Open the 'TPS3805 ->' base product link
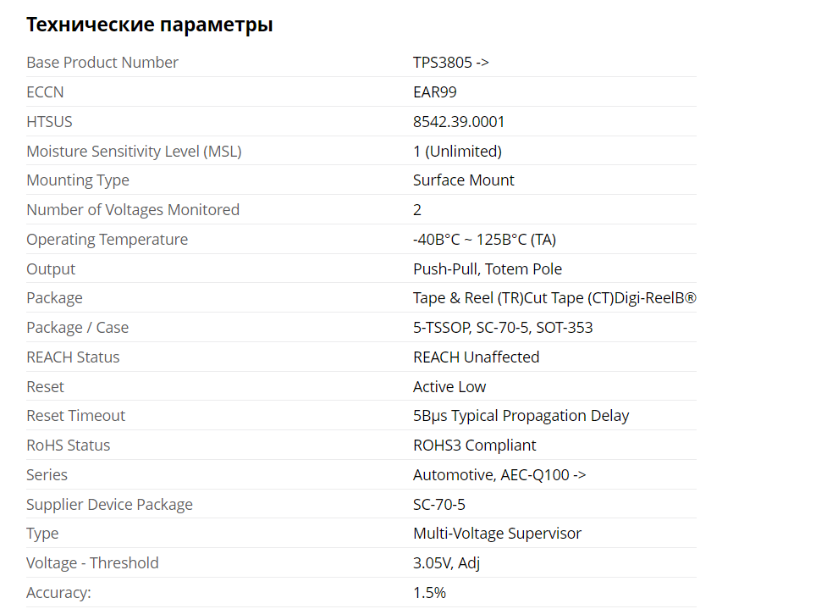 (450, 63)
